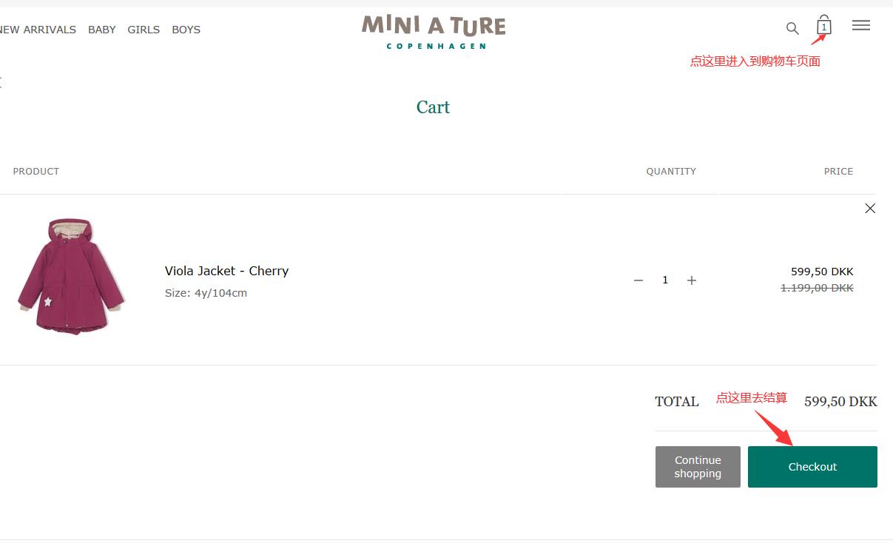
Task: Click the cherry jacket product thumbnail
Action: [x=71, y=275]
